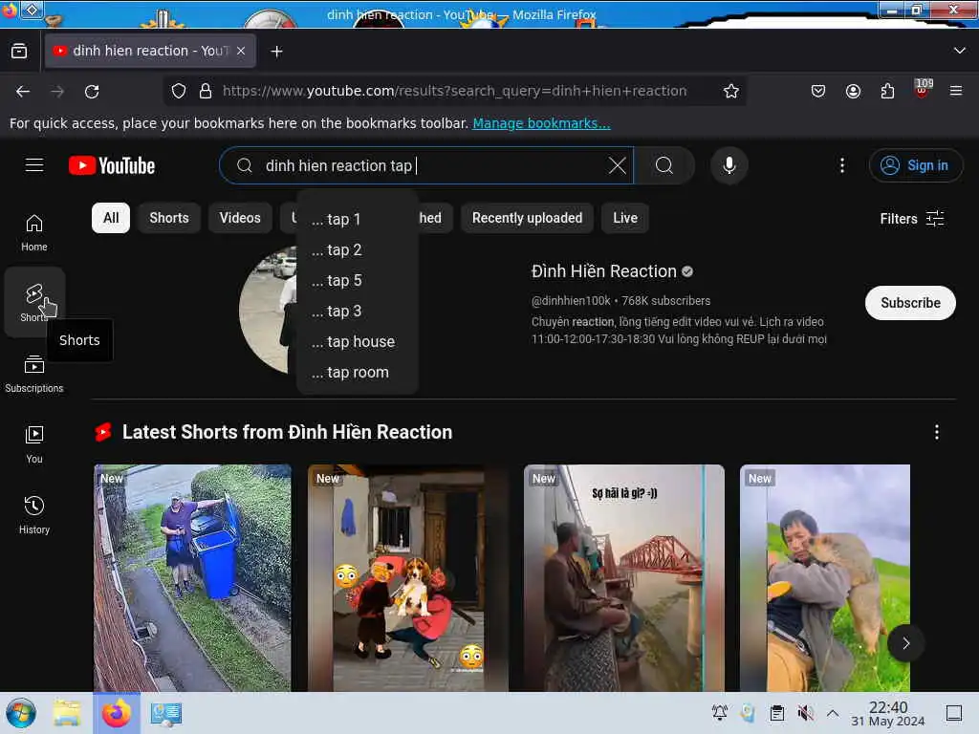Open the Manage bookmarks link

point(541,123)
